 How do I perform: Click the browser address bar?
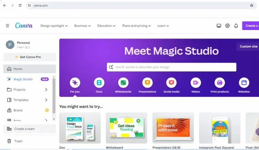(140, 5)
